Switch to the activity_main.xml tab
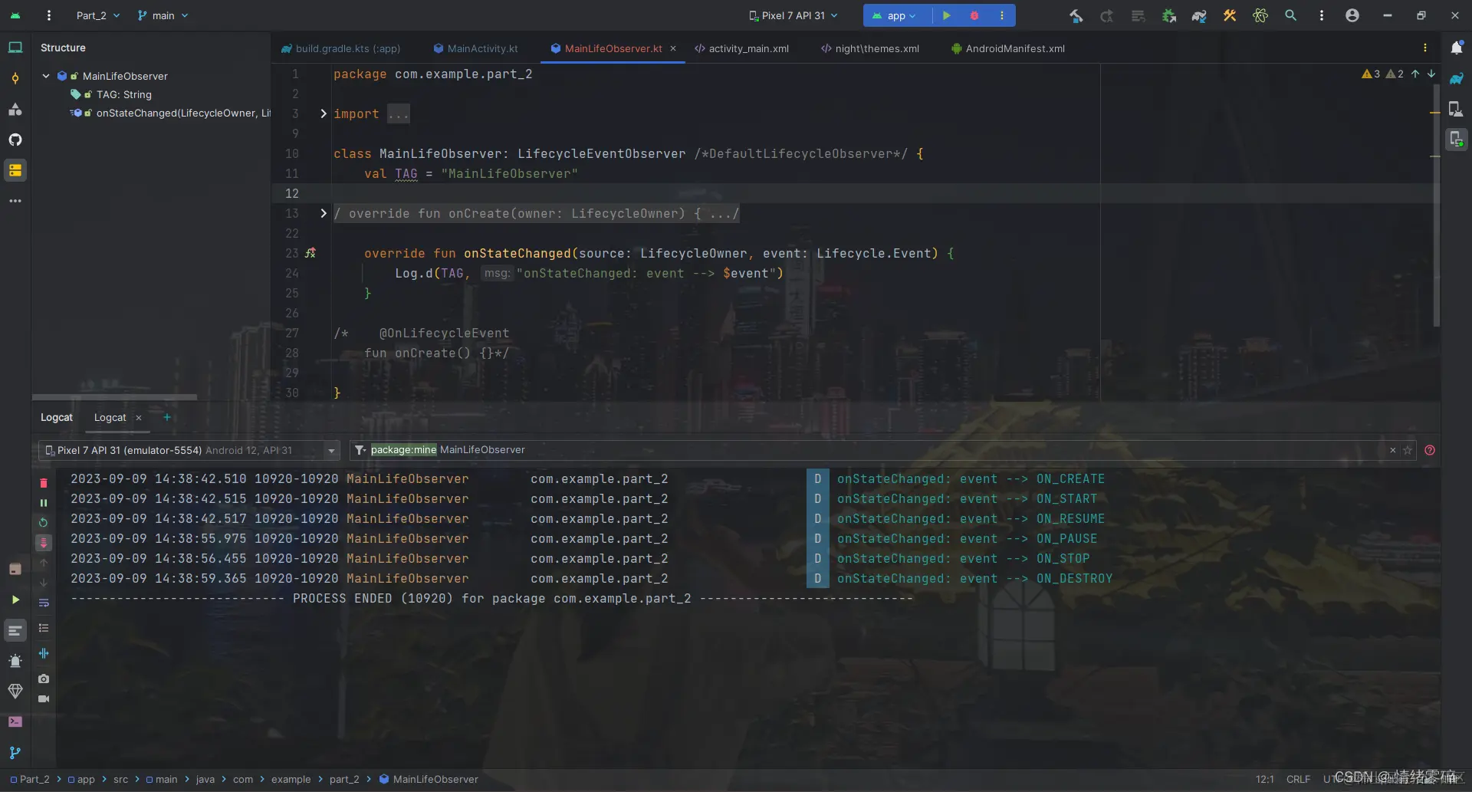 (x=741, y=48)
